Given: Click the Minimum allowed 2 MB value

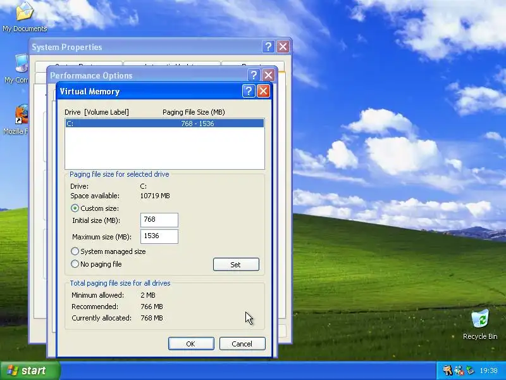Looking at the screenshot, I should (148, 295).
